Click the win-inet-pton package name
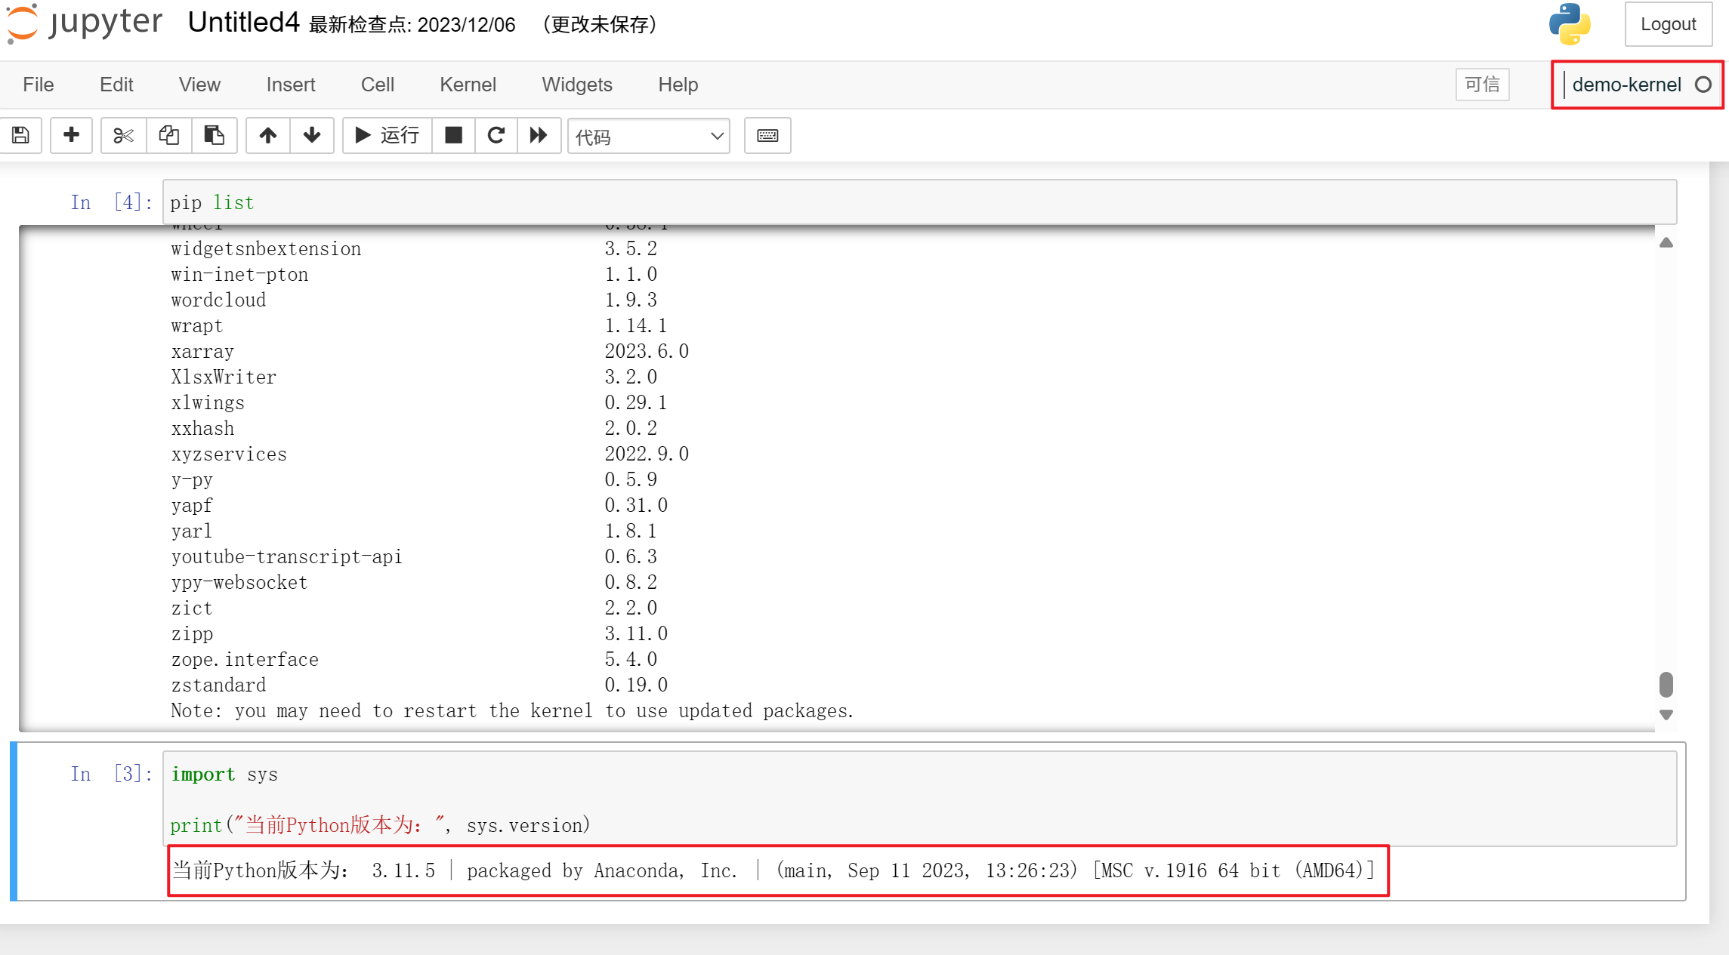Screen dimensions: 1729x955 tap(239, 275)
